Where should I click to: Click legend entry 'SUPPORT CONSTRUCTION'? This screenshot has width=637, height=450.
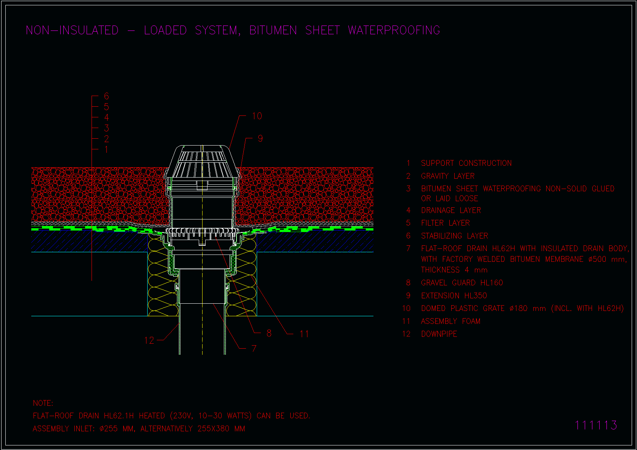point(466,163)
